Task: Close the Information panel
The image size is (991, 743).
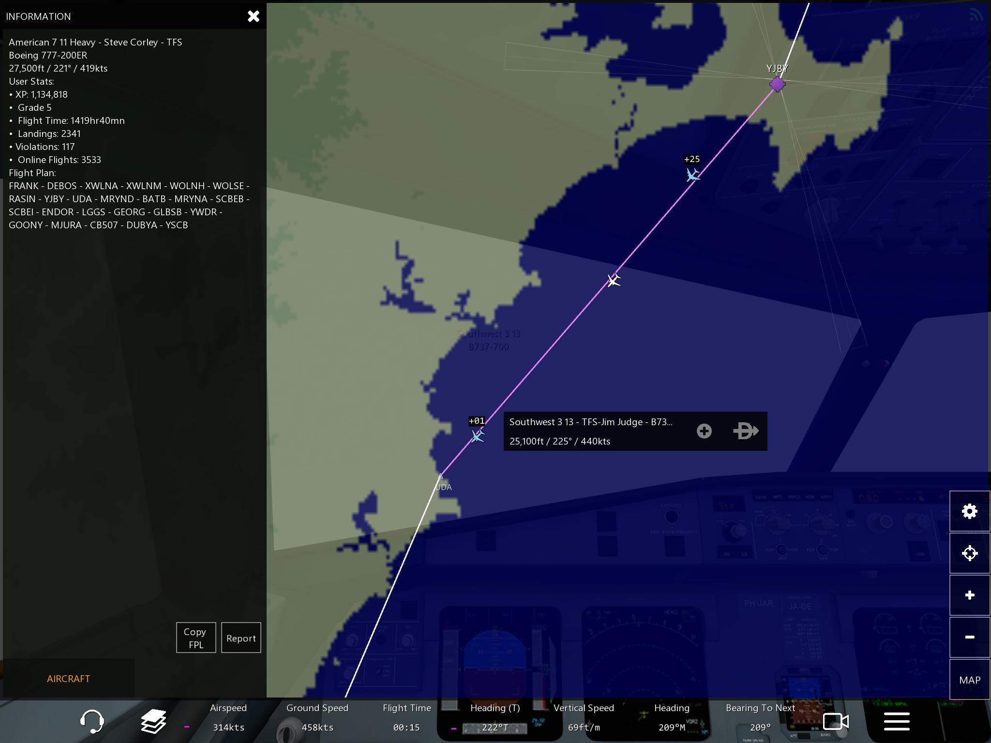Action: click(254, 16)
